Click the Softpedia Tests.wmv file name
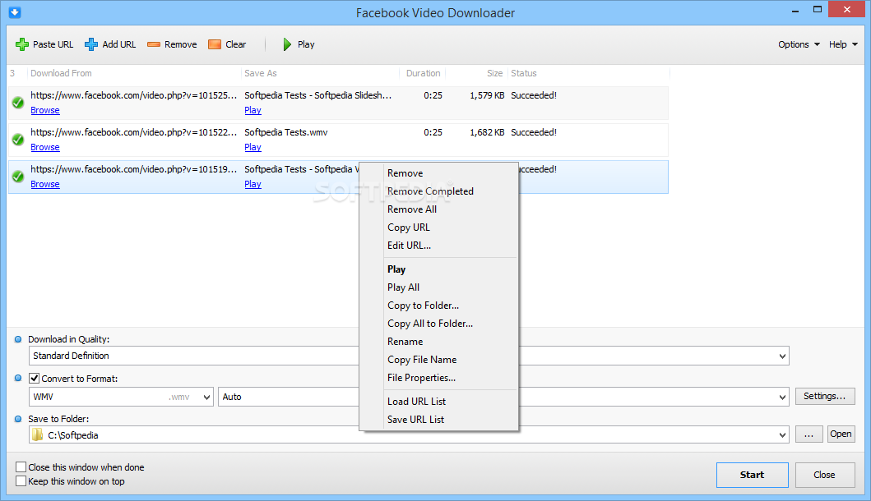Viewport: 871px width, 501px height. point(286,132)
